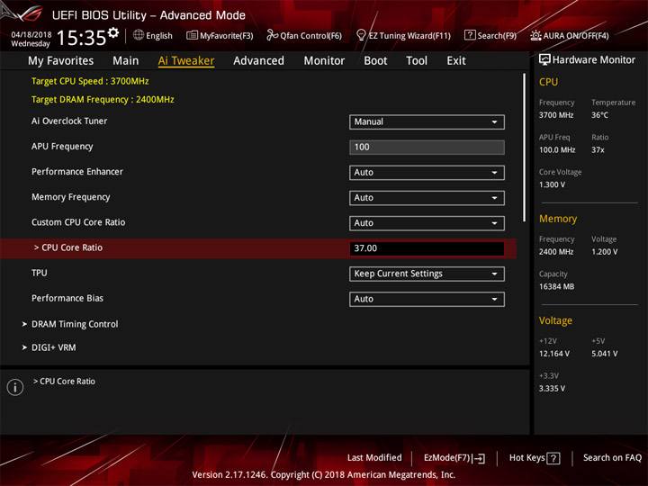Toggle AURA ON/OFF light icon

click(535, 35)
